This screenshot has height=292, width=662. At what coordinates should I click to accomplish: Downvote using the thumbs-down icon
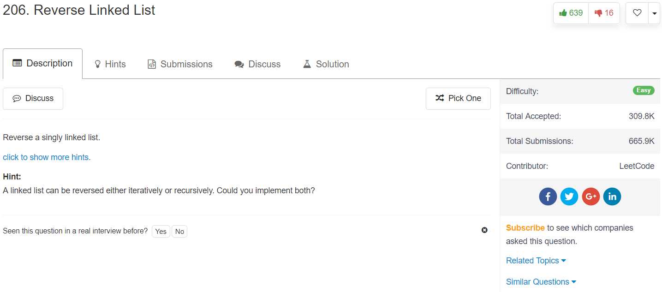(604, 13)
